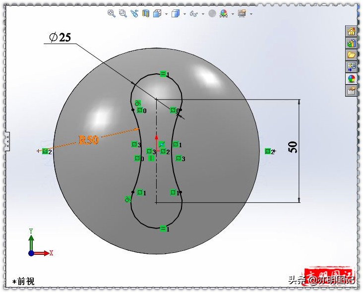Click the red X axis of the triad
The width and height of the screenshot is (363, 293).
click(42, 253)
